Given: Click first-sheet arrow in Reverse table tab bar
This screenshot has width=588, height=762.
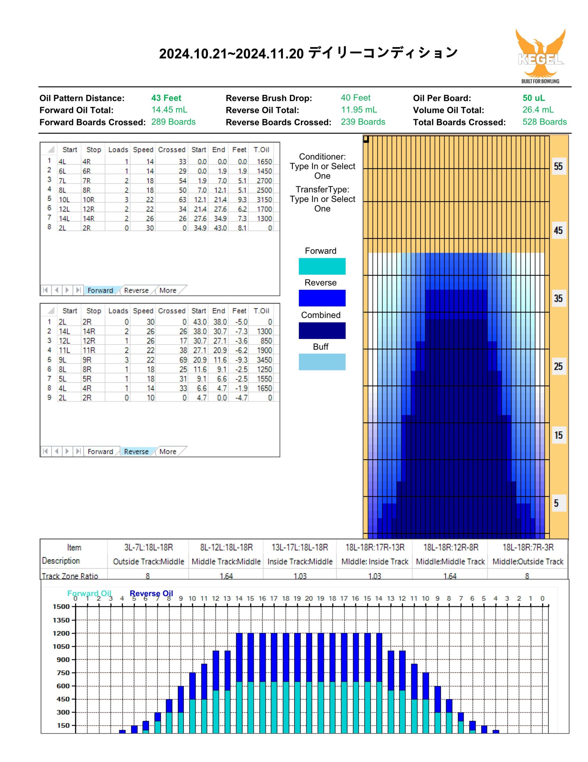Looking at the screenshot, I should [45, 451].
